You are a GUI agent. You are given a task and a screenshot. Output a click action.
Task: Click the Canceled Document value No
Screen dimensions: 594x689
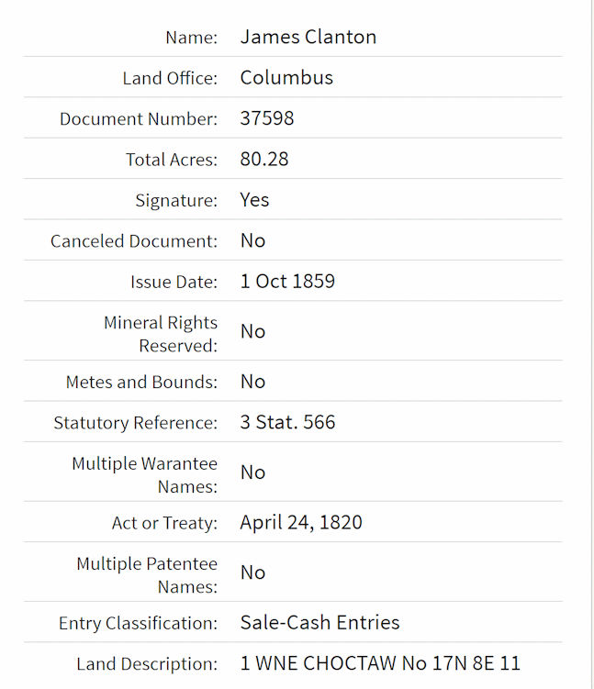pos(252,240)
